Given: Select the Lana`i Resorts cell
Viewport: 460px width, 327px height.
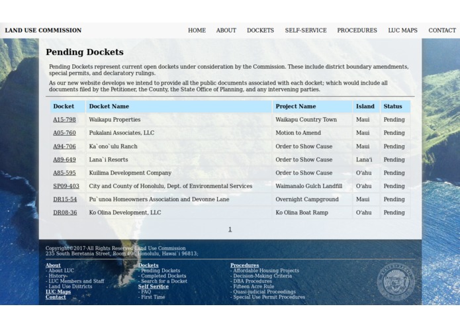Looking at the screenshot, I should coord(179,160).
